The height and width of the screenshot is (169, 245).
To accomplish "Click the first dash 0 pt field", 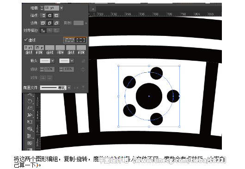I will (29, 47).
